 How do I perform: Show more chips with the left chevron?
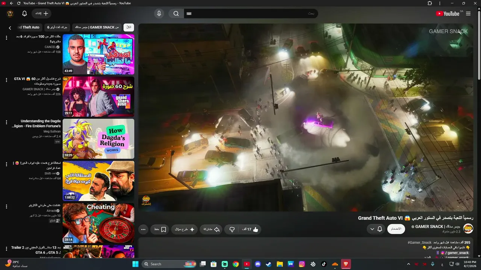tap(10, 27)
